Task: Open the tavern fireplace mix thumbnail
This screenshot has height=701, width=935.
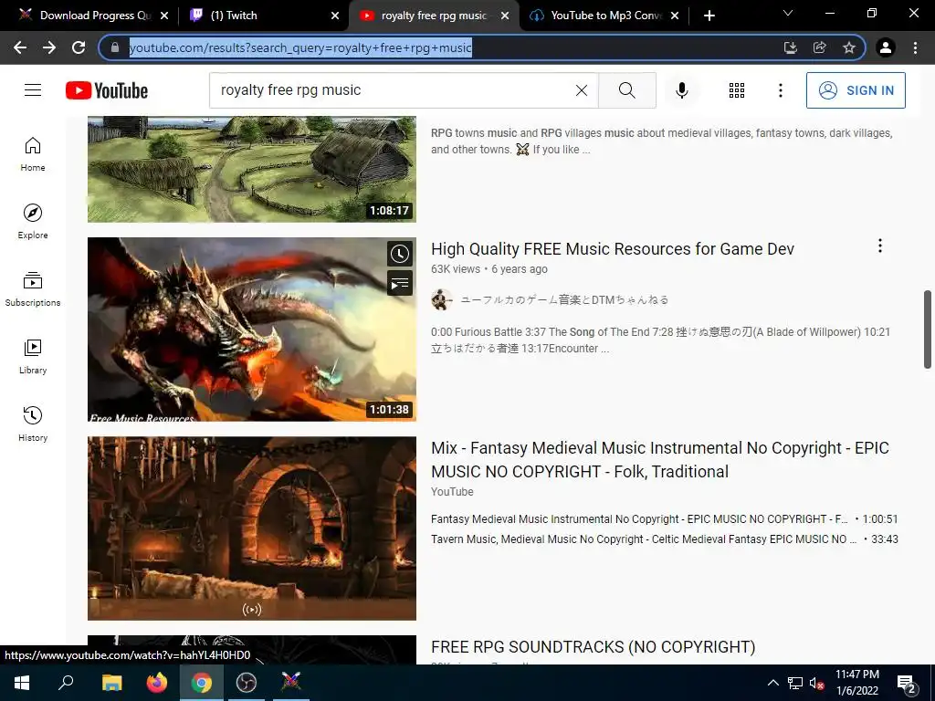Action: pos(252,528)
